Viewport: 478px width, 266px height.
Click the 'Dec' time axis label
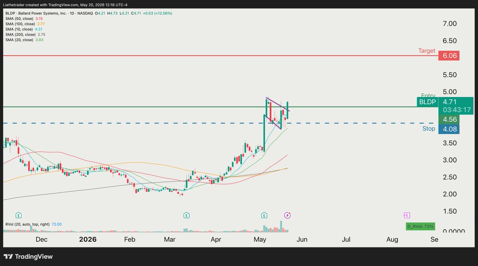(41, 239)
